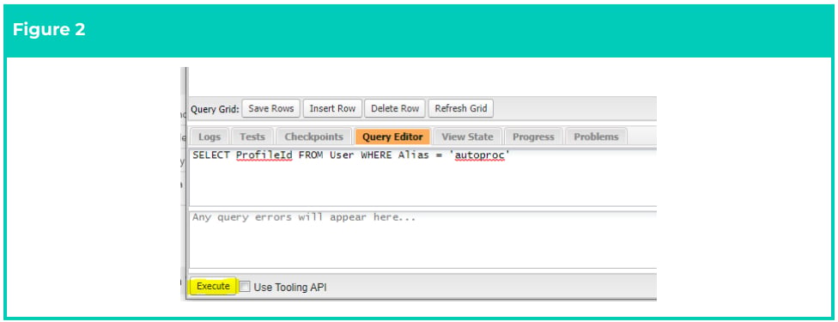Click inside the SOQL query text area

[x=422, y=178]
